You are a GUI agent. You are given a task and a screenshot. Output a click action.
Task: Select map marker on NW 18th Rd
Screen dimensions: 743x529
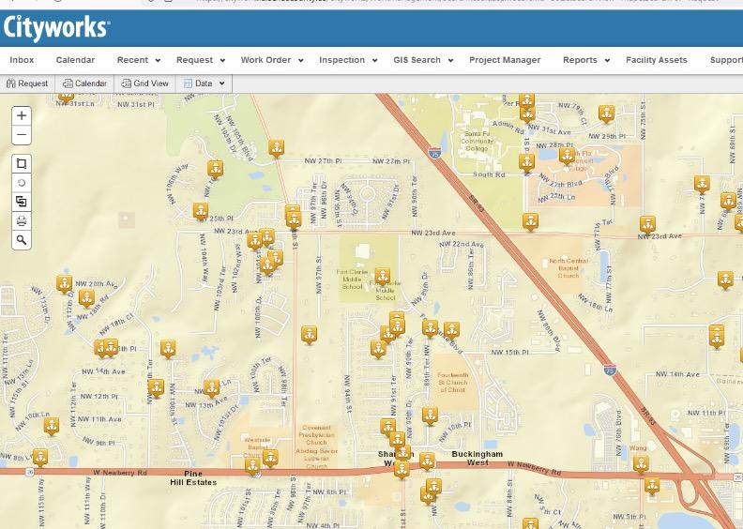pyautogui.click(x=86, y=298)
